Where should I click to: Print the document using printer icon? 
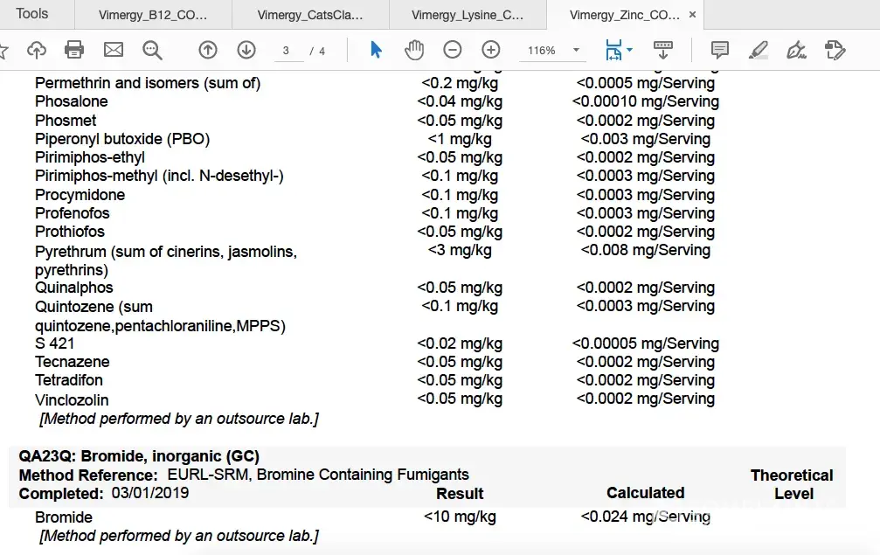coord(74,50)
